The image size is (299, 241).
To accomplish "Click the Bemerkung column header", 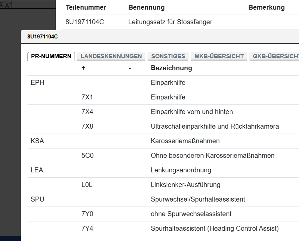I will (x=266, y=7).
